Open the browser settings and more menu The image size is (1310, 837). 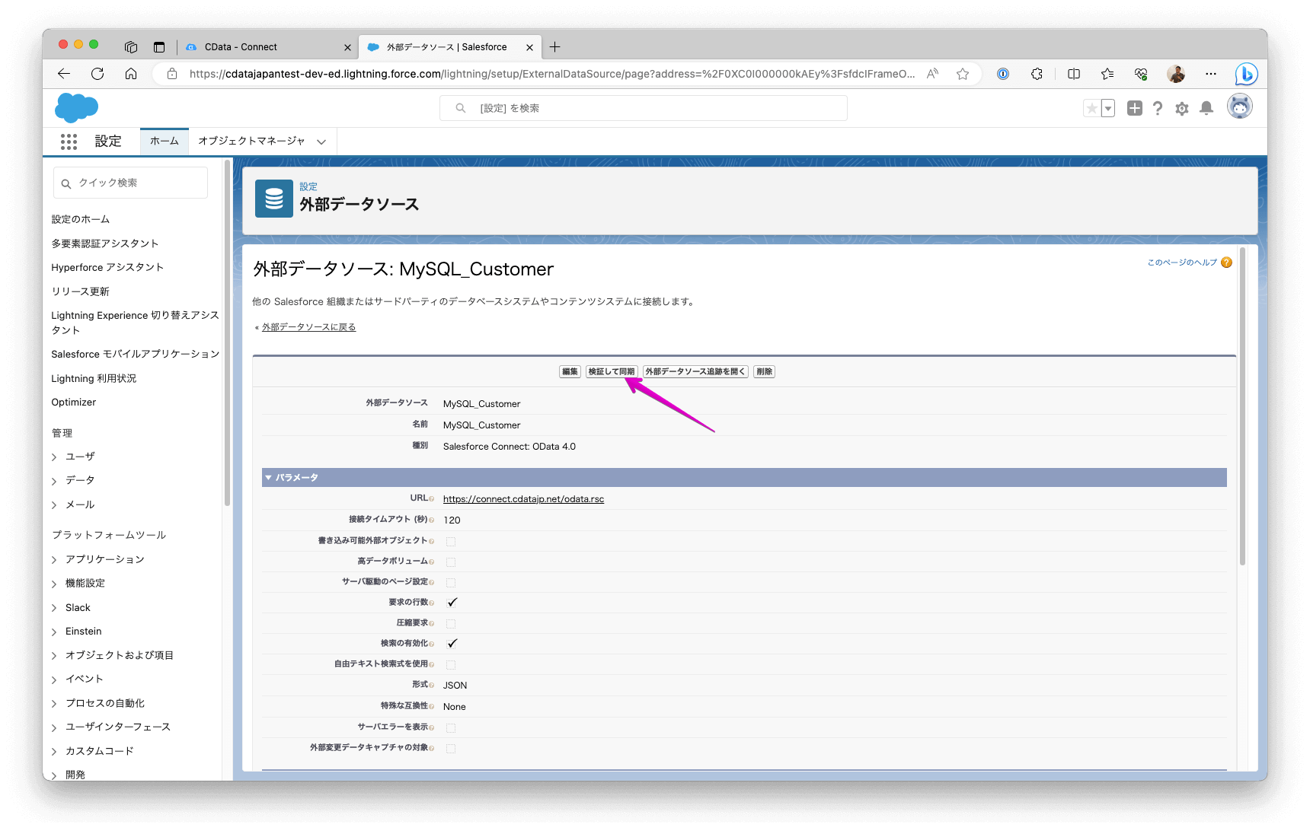tap(1211, 74)
